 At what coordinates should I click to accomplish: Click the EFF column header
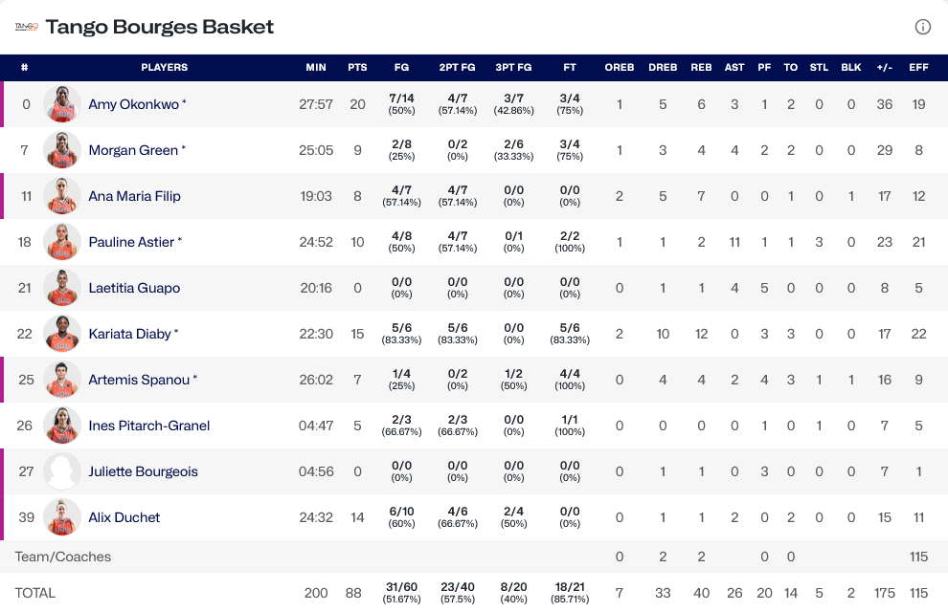point(918,68)
